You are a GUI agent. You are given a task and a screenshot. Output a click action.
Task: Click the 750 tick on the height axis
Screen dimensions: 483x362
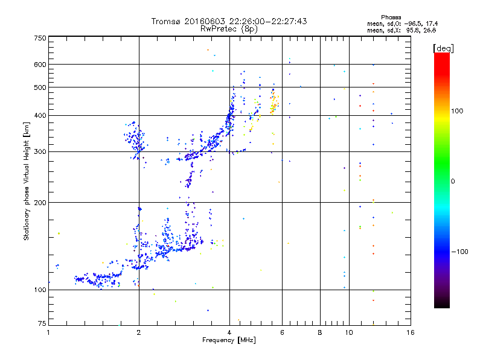[40, 37]
